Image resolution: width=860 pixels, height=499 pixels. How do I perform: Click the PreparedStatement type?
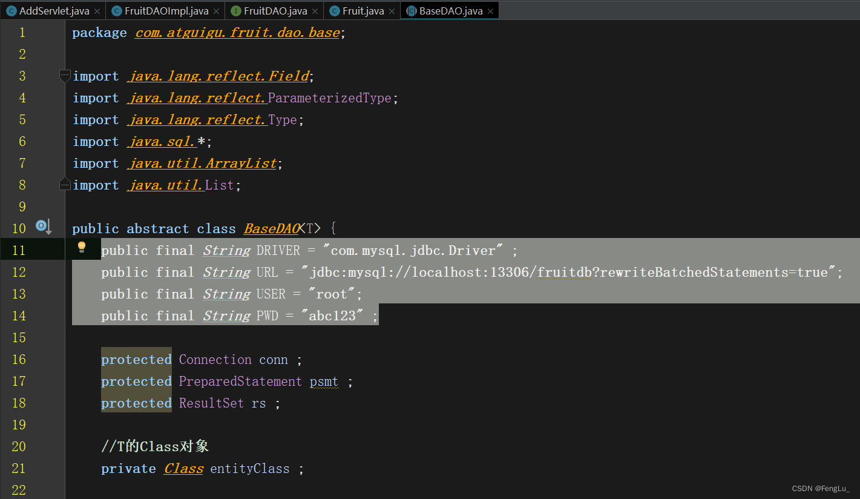240,382
